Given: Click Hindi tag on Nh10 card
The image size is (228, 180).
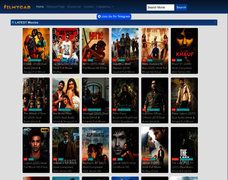Looking at the screenshot, I should (x=90, y=60).
